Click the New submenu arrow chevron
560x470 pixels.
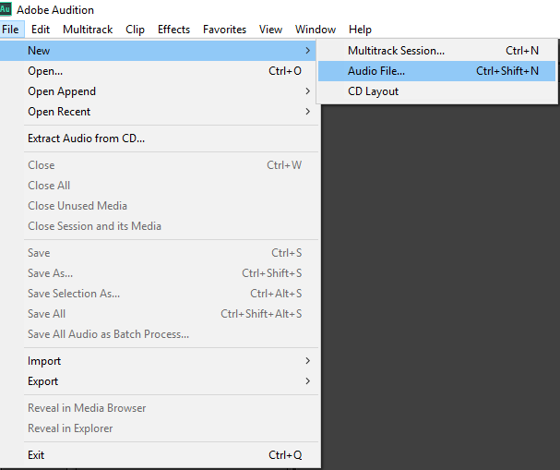[x=307, y=51]
